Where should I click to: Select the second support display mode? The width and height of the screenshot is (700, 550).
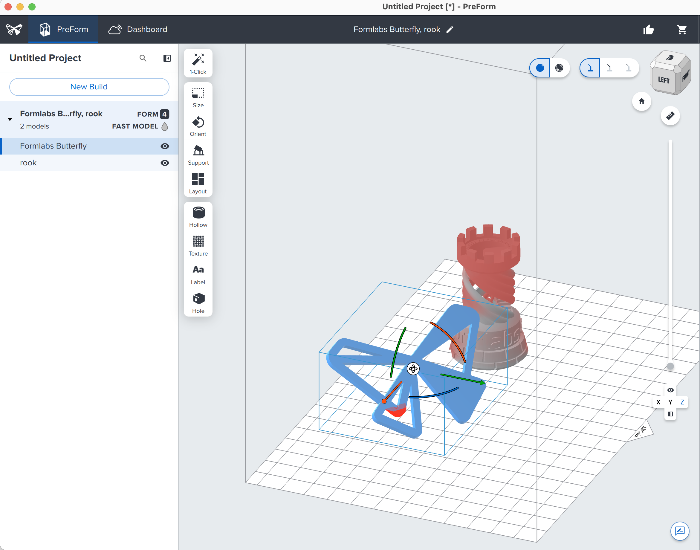(x=609, y=68)
